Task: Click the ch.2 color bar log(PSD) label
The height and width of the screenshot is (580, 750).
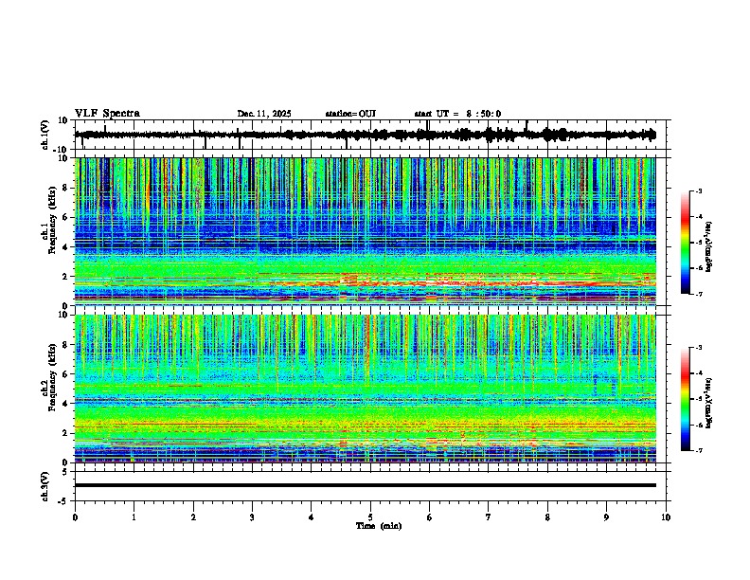Action: tap(709, 403)
